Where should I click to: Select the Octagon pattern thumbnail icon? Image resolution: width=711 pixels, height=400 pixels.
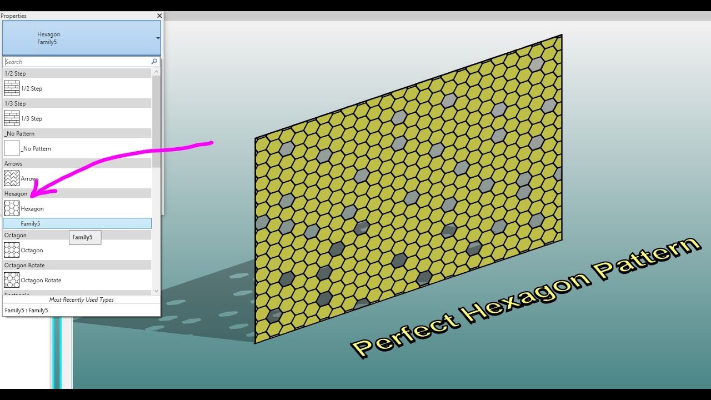tap(12, 250)
